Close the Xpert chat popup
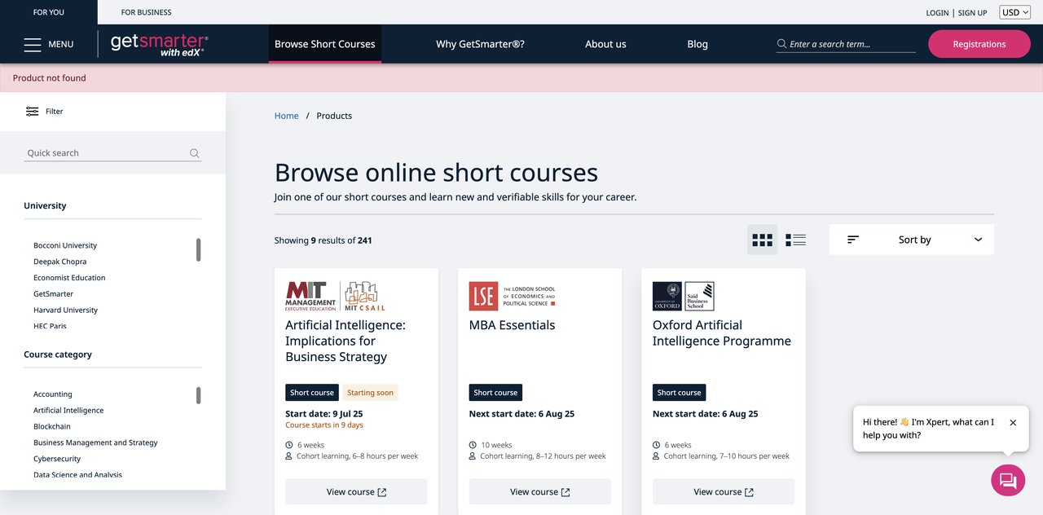 click(x=1013, y=423)
